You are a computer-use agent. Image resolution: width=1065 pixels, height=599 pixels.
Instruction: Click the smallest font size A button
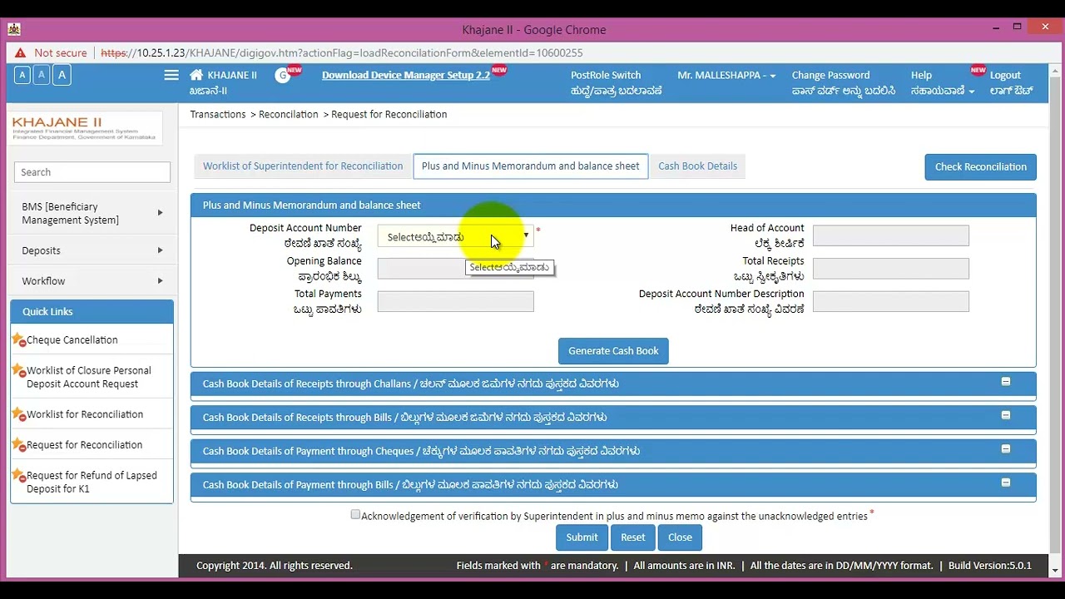[22, 76]
